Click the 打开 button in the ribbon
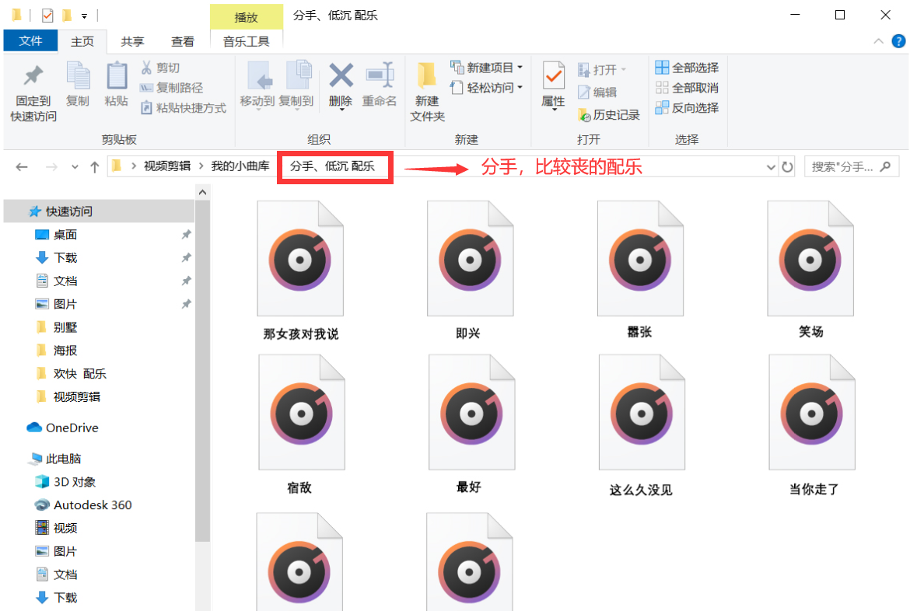The width and height of the screenshot is (917, 611). click(x=602, y=70)
